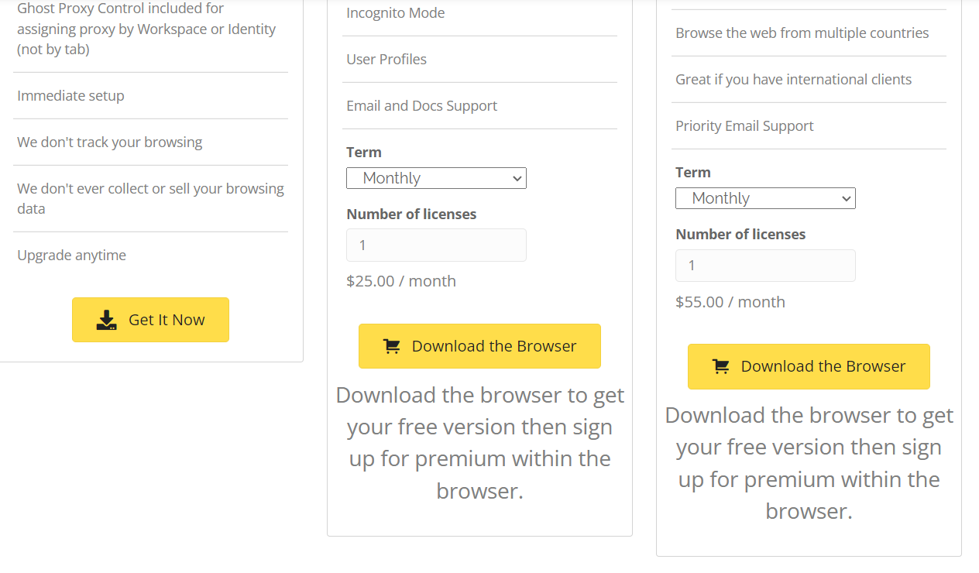Click the shopping cart icon on middle Download button
Image resolution: width=979 pixels, height=573 pixels.
pos(391,346)
